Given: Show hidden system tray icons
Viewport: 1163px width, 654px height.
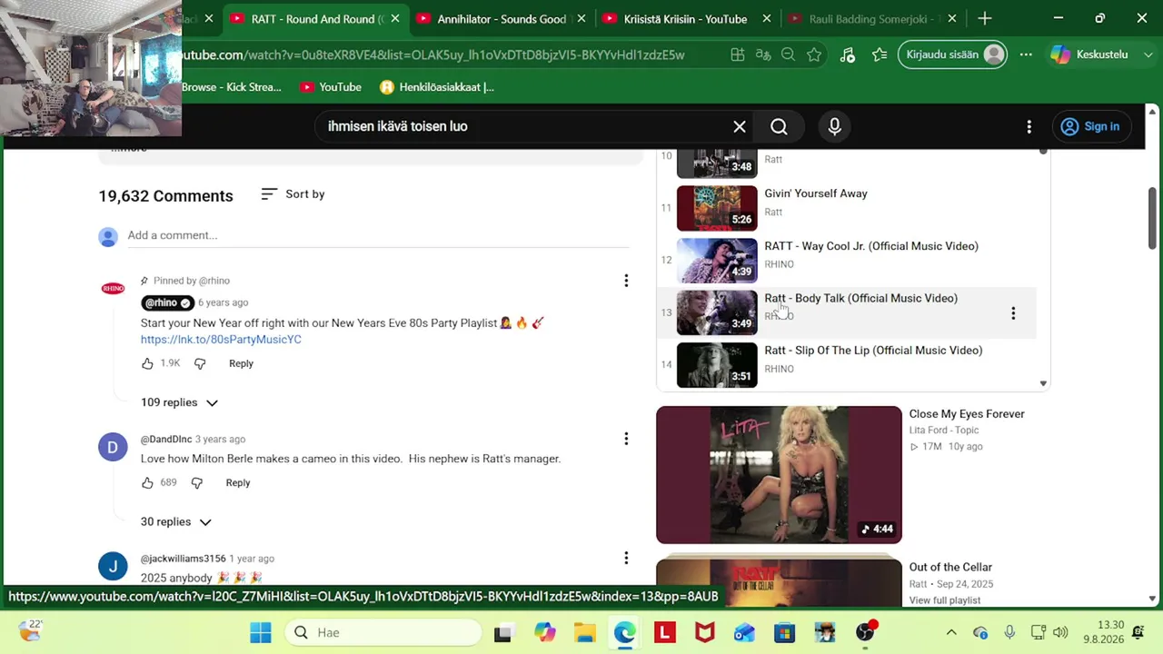Looking at the screenshot, I should pyautogui.click(x=951, y=632).
